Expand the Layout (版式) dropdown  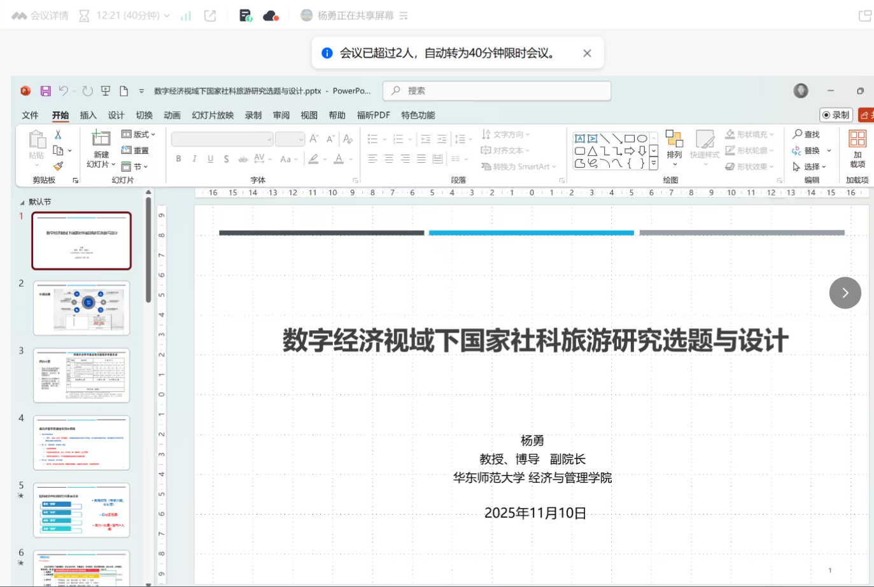click(139, 134)
